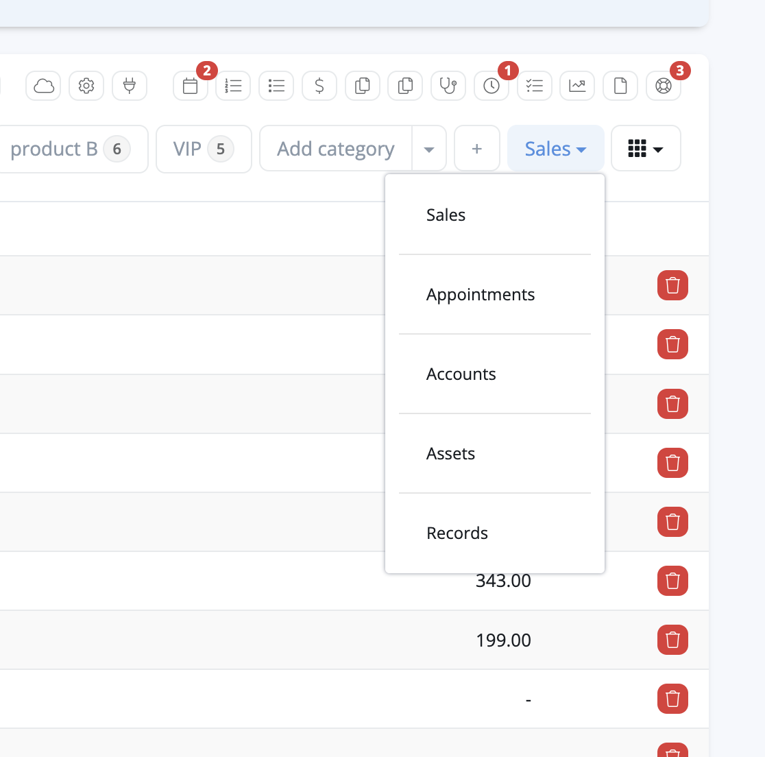The height and width of the screenshot is (757, 765).
Task: Open the stethoscope icon
Action: point(448,86)
